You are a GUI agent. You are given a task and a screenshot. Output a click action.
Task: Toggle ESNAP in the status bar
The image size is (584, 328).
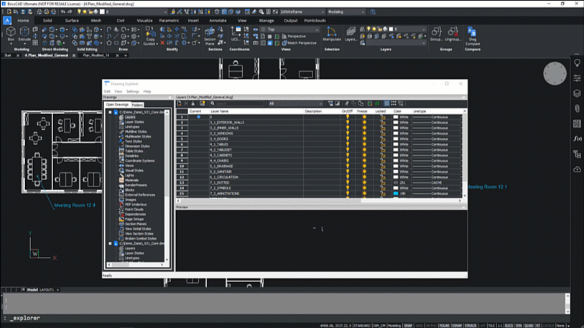457,326
